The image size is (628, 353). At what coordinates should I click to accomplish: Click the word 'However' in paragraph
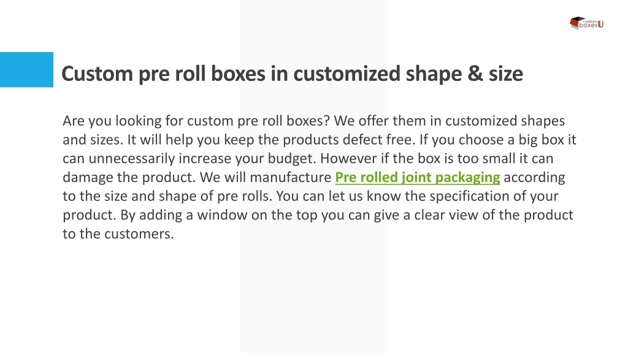click(348, 159)
